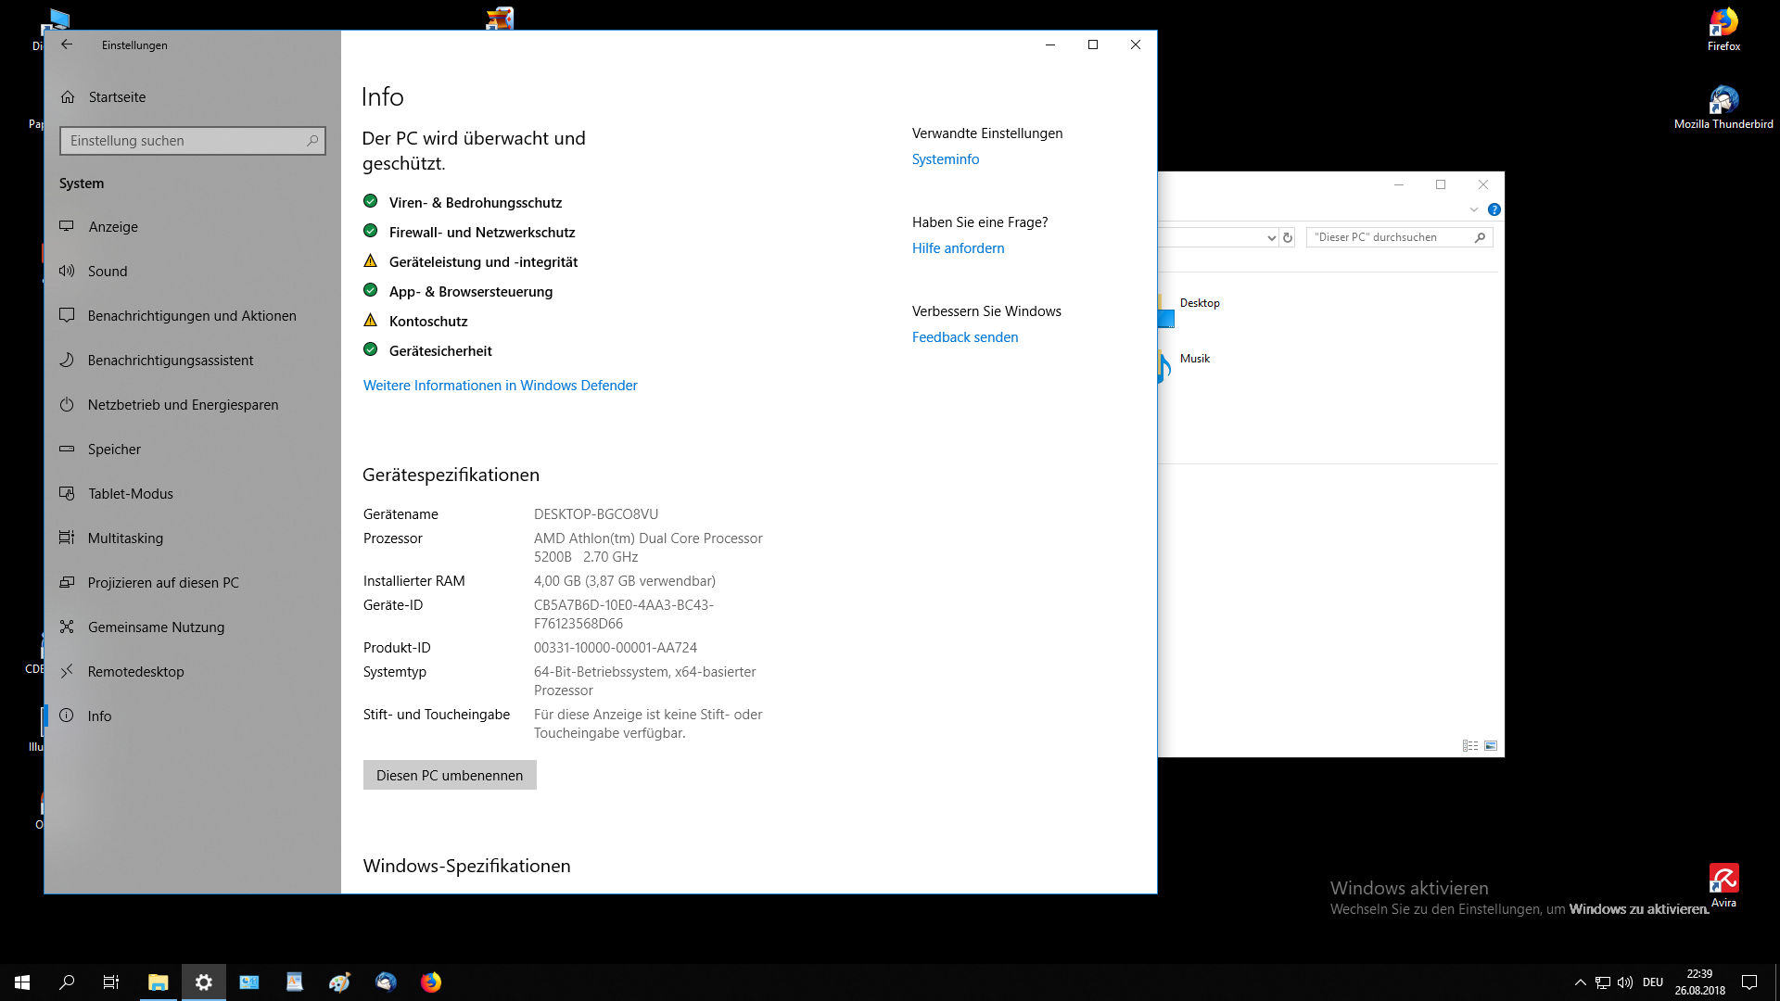Viewport: 1780px width, 1001px height.
Task: Expand the Explorer ribbon chevron
Action: [1473, 210]
